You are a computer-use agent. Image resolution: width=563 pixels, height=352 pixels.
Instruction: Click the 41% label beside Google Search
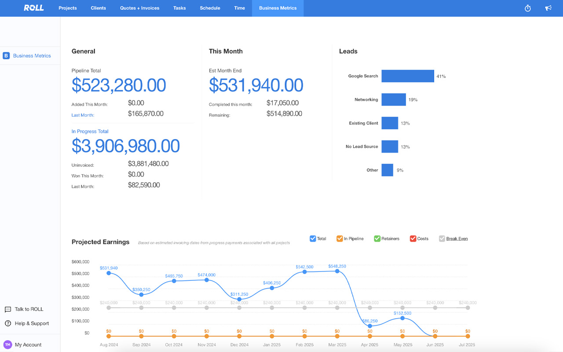tap(441, 77)
